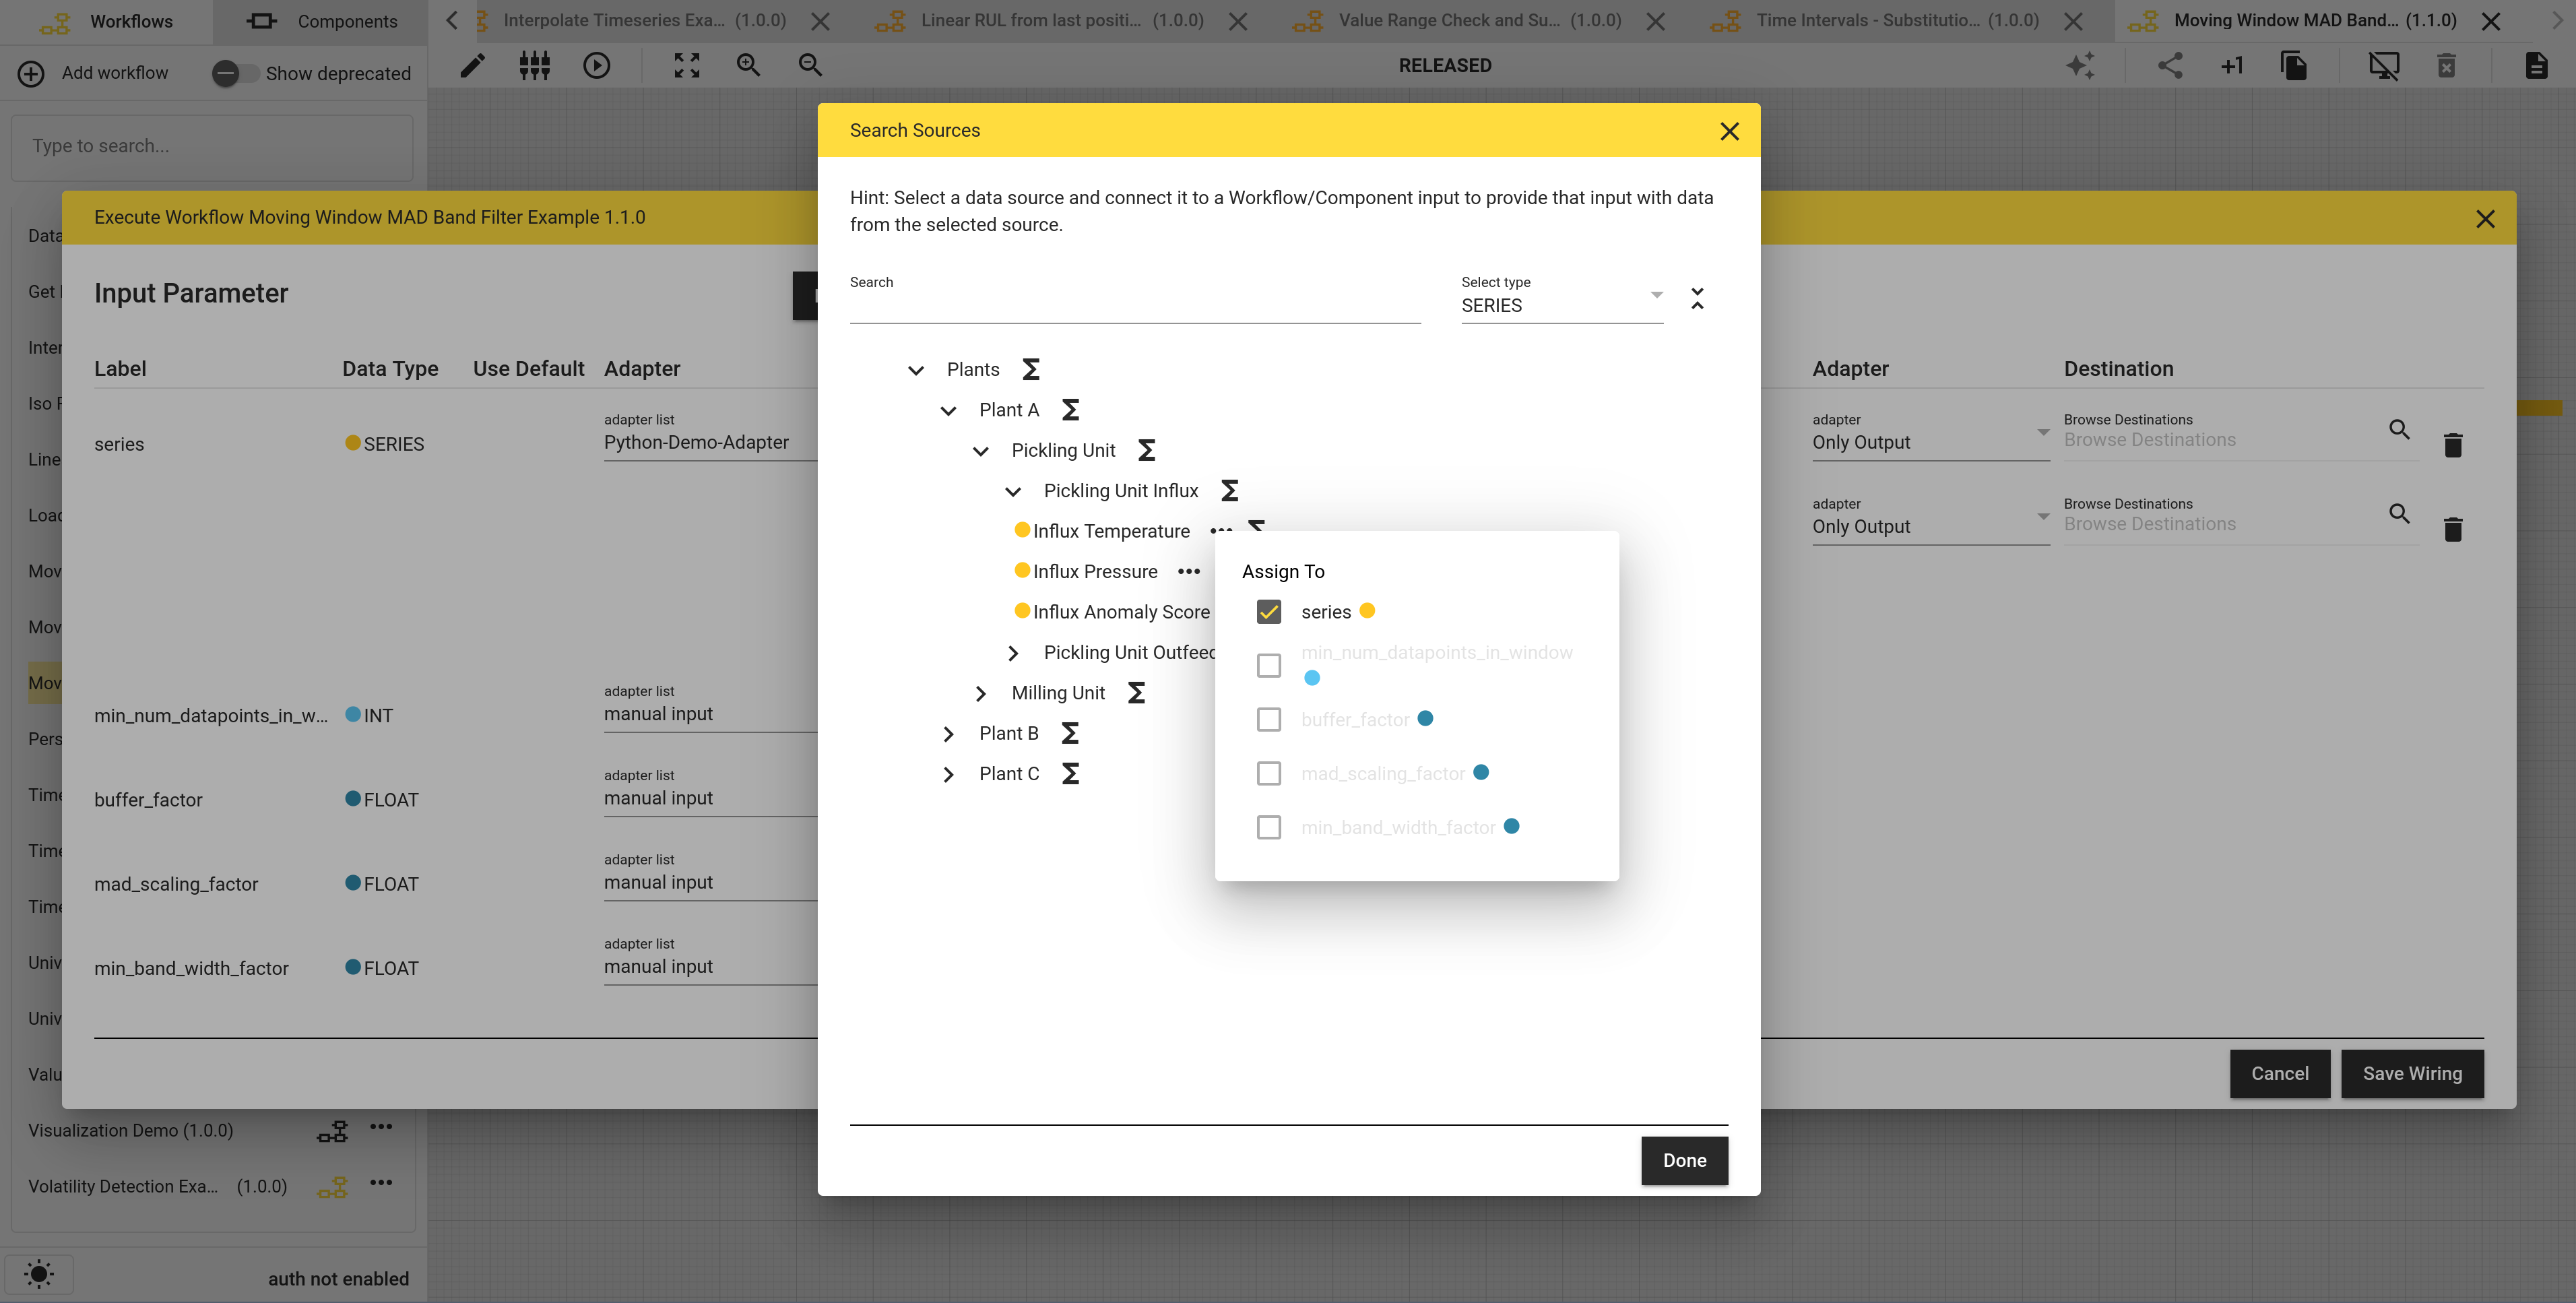The height and width of the screenshot is (1303, 2576).
Task: Click sigma icon next to Milling Unit
Action: click(x=1136, y=693)
